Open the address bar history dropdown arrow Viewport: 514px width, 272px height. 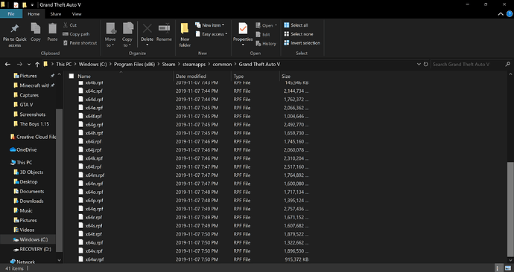point(419,65)
